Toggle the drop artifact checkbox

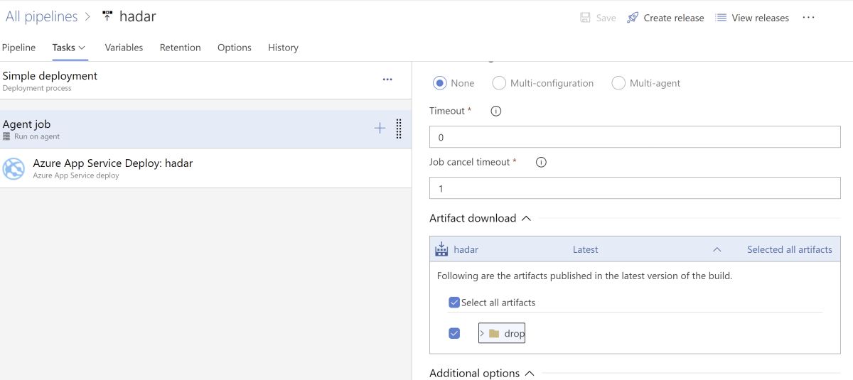coord(454,333)
